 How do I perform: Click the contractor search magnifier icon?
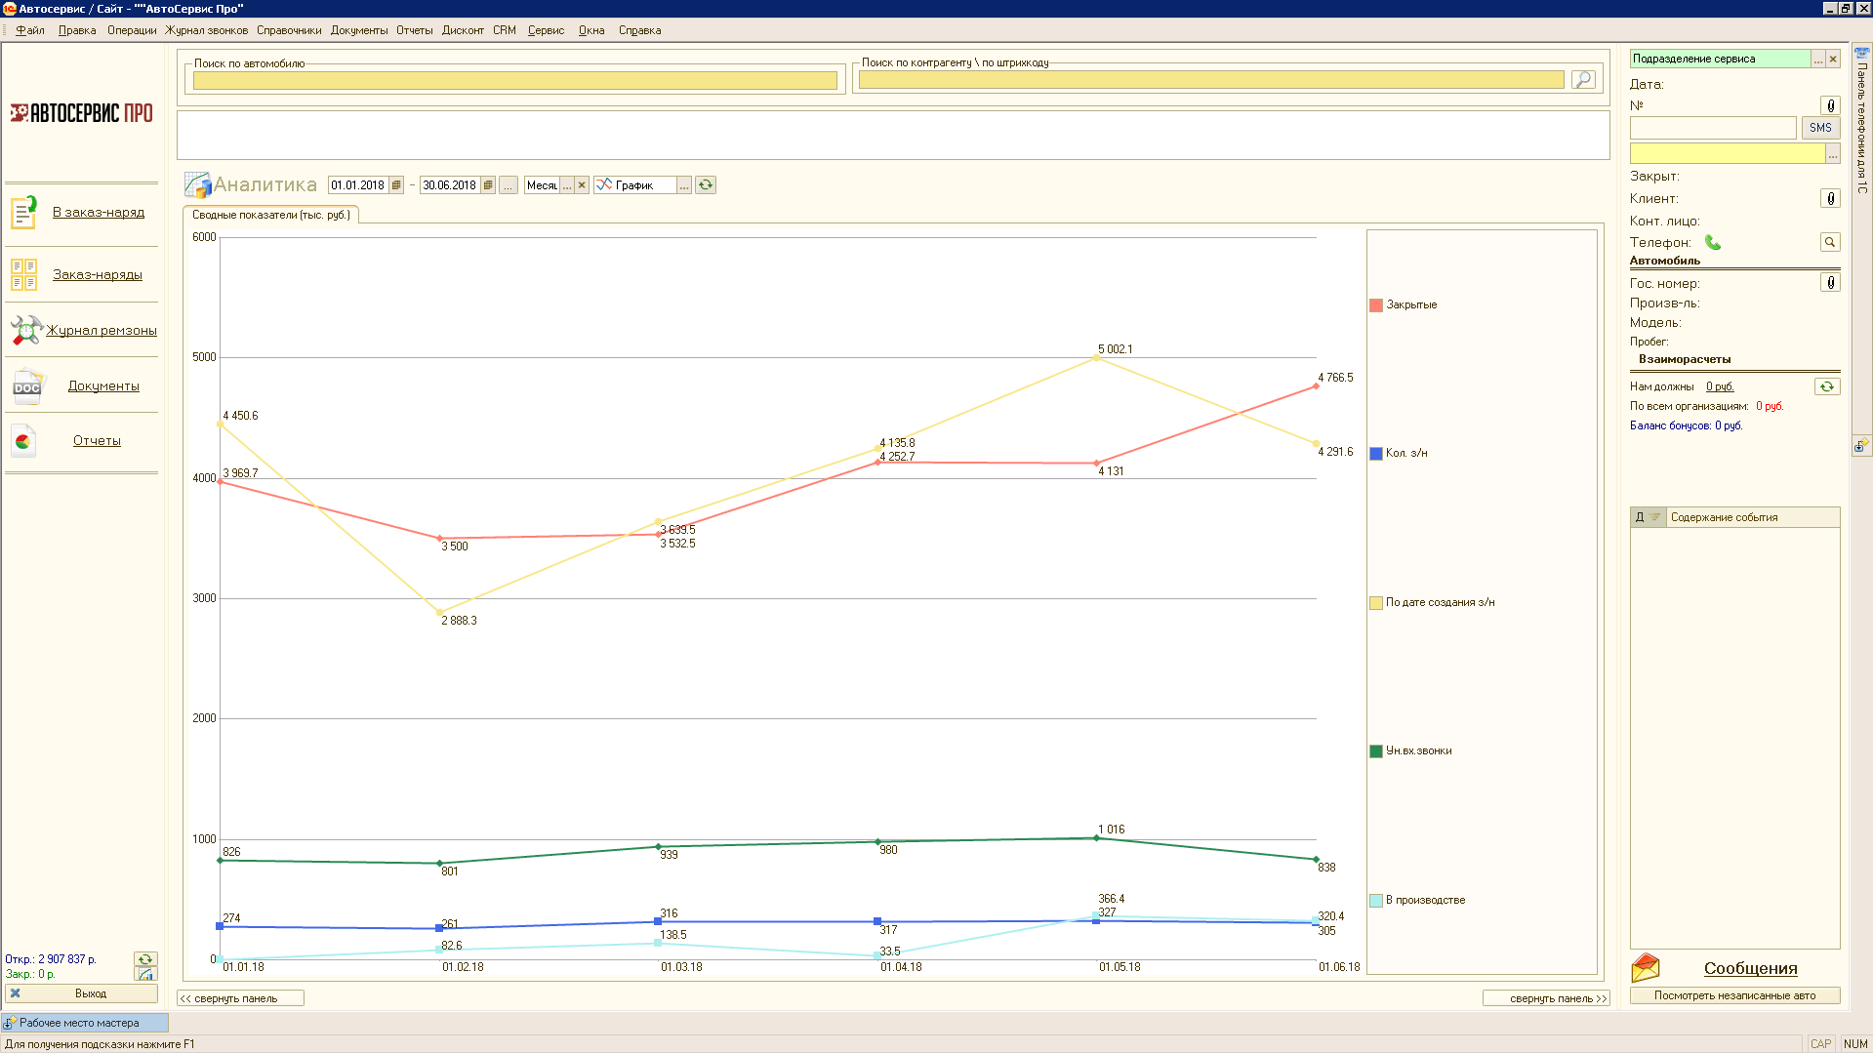point(1582,79)
